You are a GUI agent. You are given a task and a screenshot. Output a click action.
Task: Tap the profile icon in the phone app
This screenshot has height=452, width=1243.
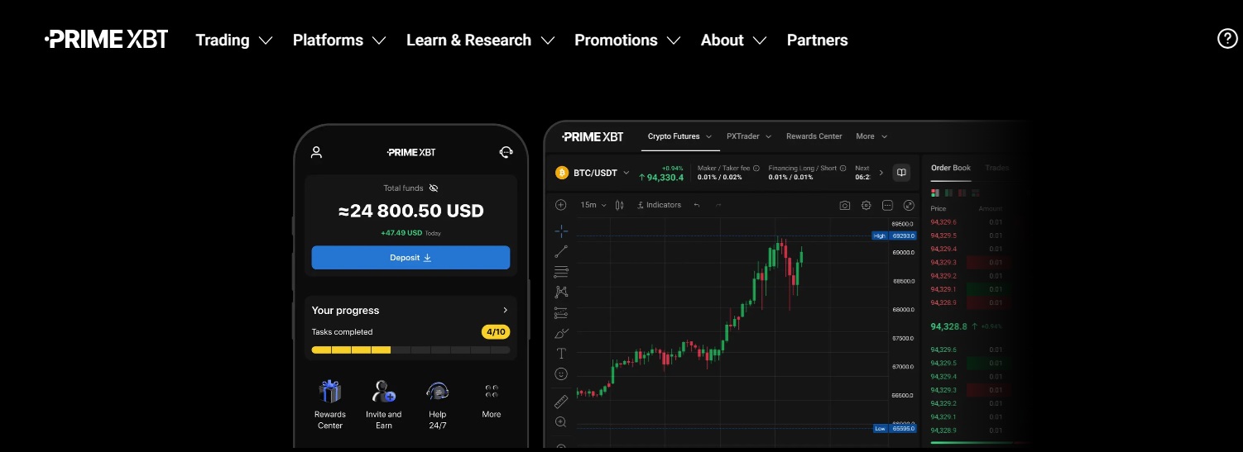point(316,152)
